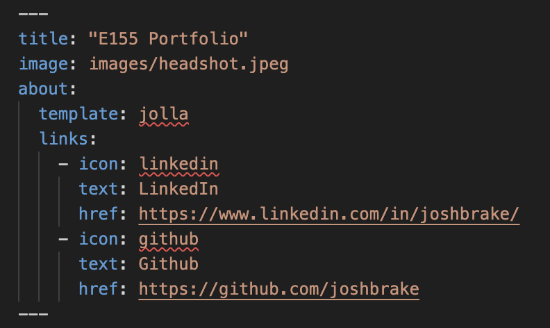Click the closing front matter dashes

tap(33, 314)
